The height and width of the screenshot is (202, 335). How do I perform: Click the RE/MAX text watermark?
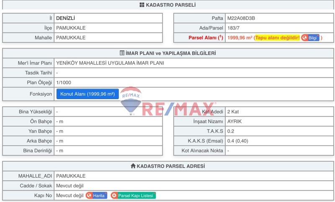point(179,109)
